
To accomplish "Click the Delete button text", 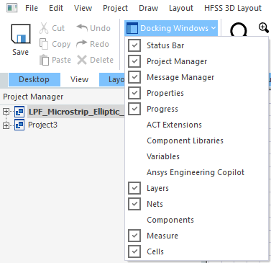I will click(x=101, y=60).
